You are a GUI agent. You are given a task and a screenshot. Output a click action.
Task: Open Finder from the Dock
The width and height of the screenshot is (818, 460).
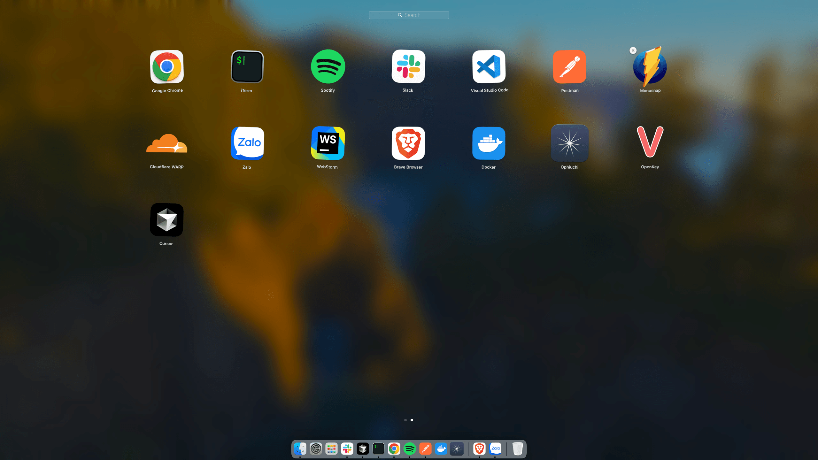(299, 448)
